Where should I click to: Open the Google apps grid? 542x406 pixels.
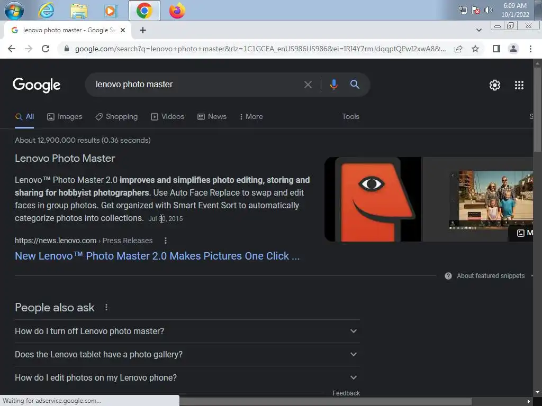pos(519,85)
